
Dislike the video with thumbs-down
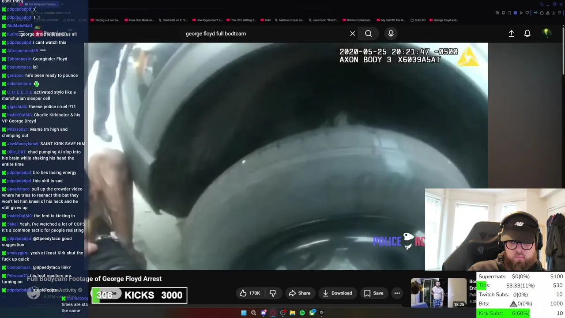[273, 293]
